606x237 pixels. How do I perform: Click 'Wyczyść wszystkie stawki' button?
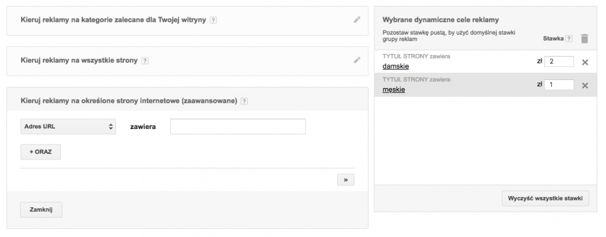pos(545,198)
